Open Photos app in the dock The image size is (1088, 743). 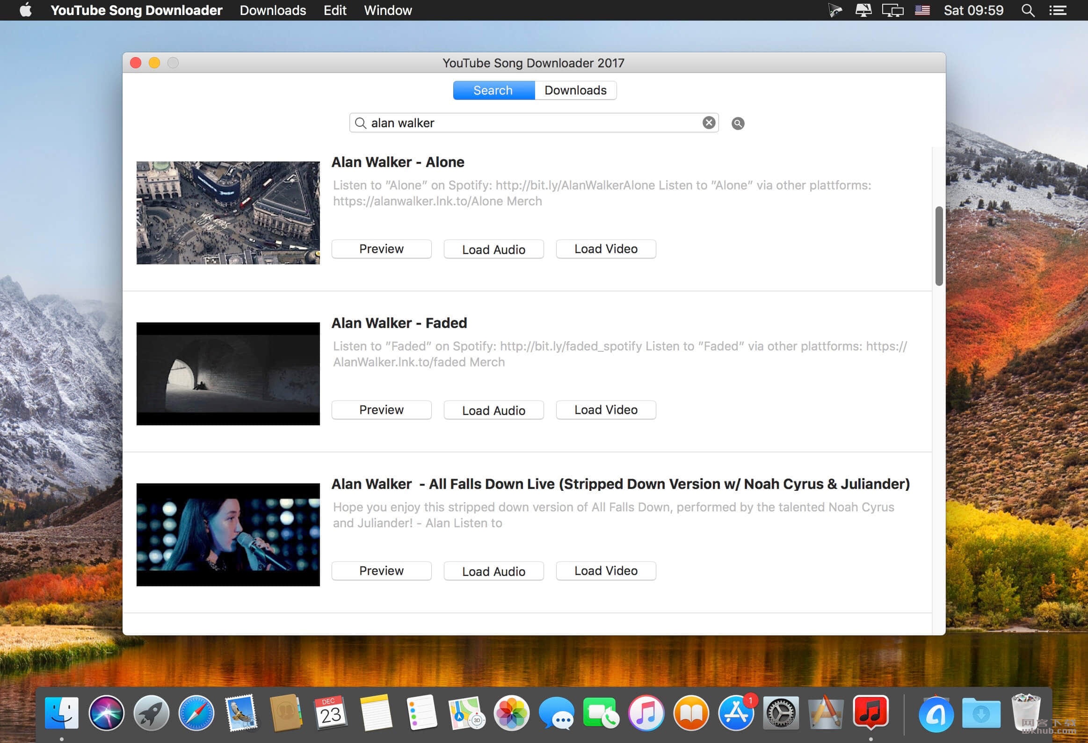point(511,713)
